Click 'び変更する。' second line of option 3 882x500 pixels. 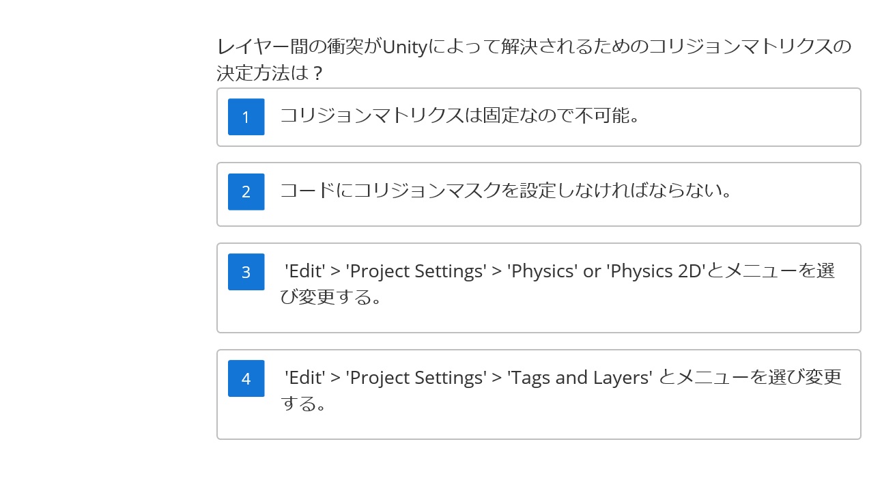pos(330,297)
